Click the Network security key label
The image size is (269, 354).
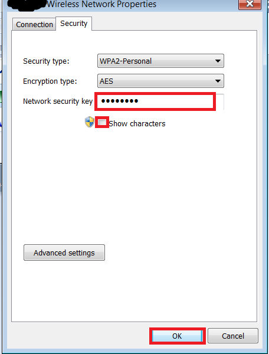tap(58, 101)
